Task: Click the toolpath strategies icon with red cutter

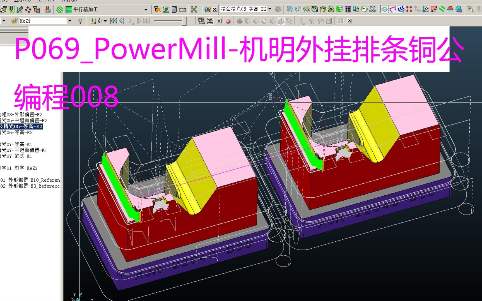Action: pyautogui.click(x=48, y=9)
